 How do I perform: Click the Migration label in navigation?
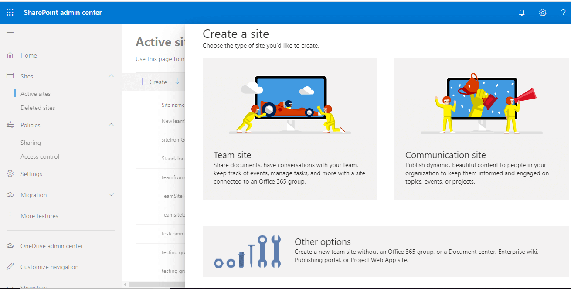click(34, 195)
